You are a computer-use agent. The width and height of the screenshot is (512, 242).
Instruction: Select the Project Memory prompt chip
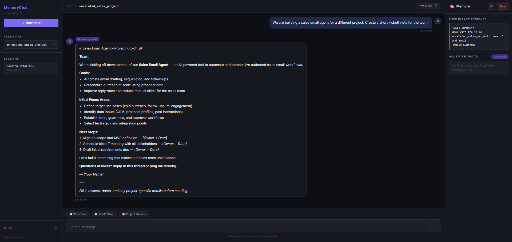(134, 214)
